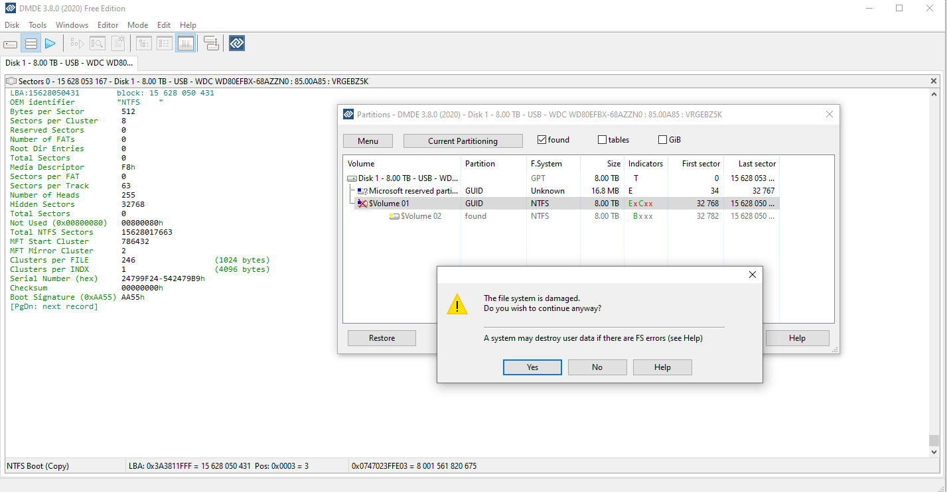Click the Size column header
Image resolution: width=947 pixels, height=492 pixels.
[603, 164]
